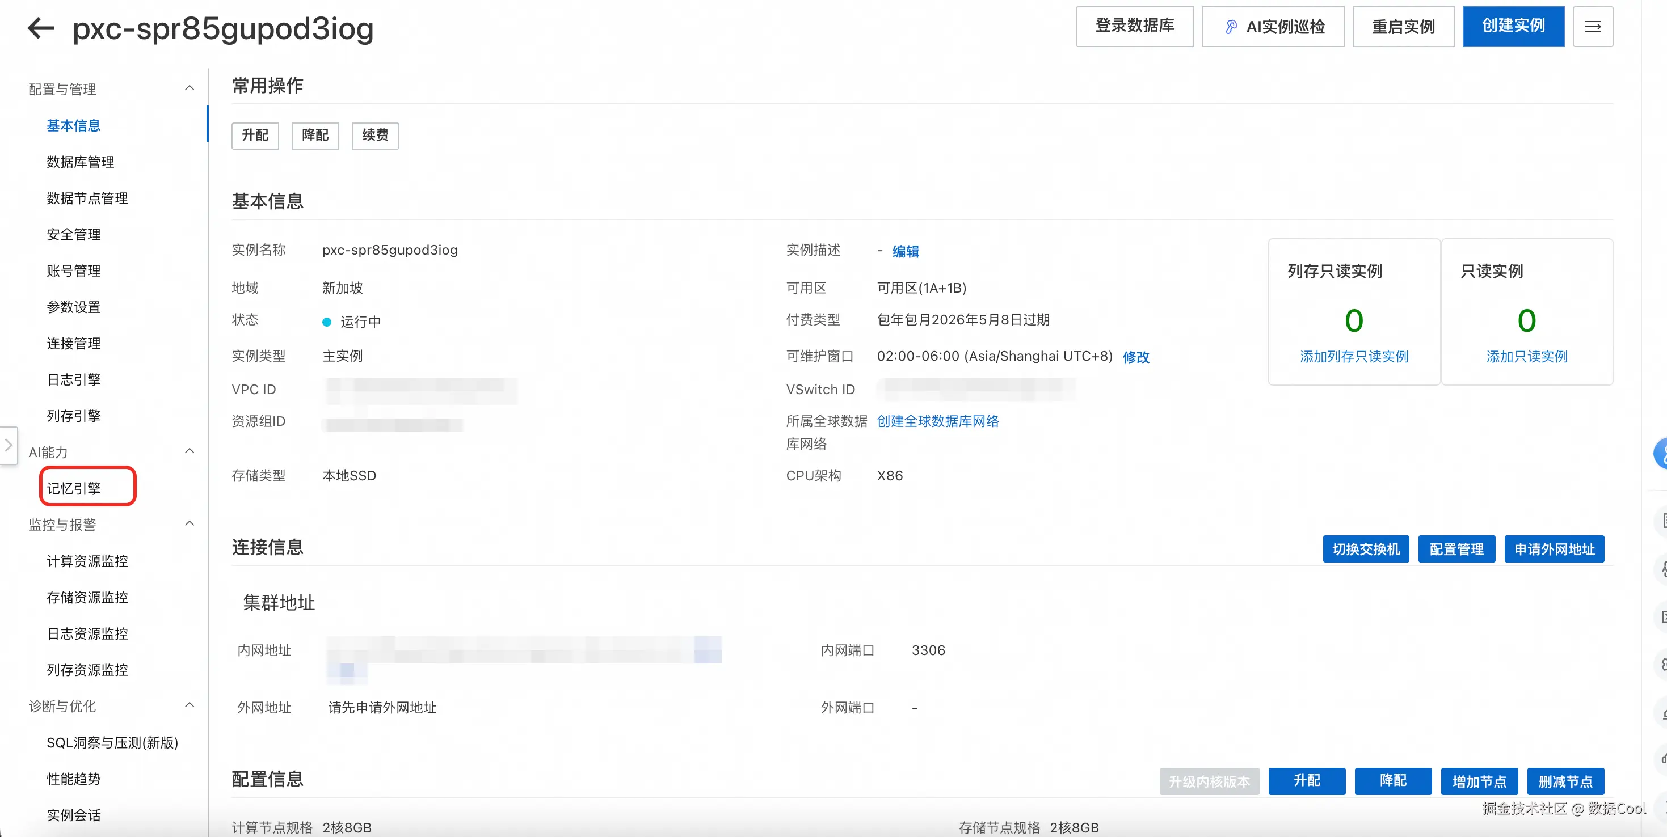Click 添加只读实例 to add read-only instance
The width and height of the screenshot is (1667, 837).
pyautogui.click(x=1527, y=356)
